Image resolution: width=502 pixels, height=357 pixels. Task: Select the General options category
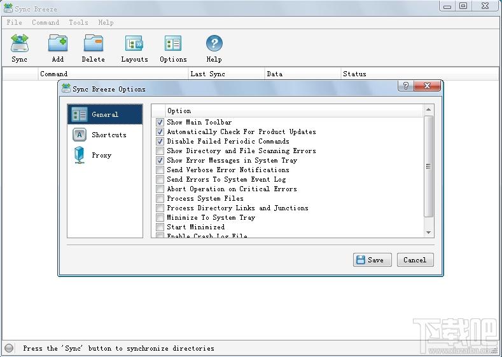tap(105, 114)
